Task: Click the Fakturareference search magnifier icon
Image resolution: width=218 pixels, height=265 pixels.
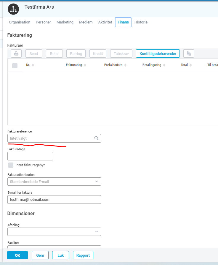Action: click(x=96, y=138)
